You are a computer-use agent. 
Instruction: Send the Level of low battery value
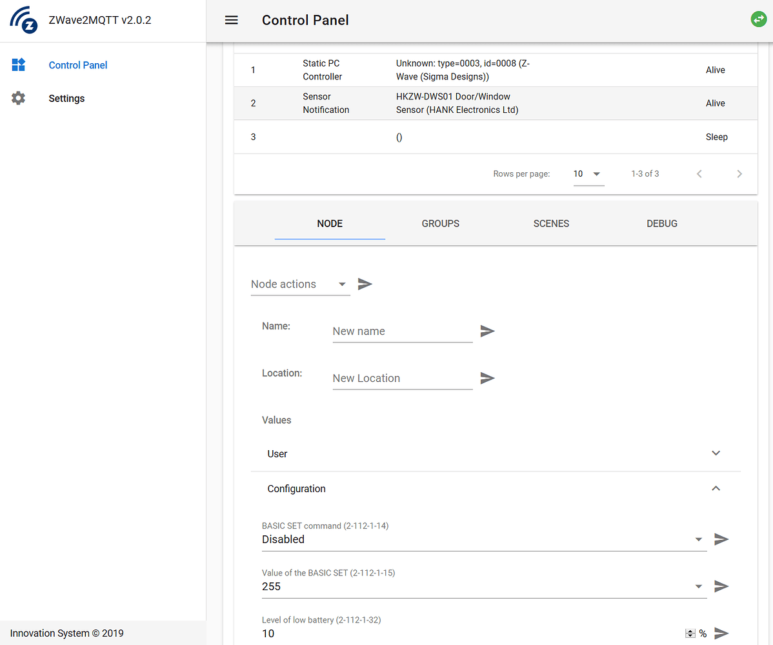[721, 633]
